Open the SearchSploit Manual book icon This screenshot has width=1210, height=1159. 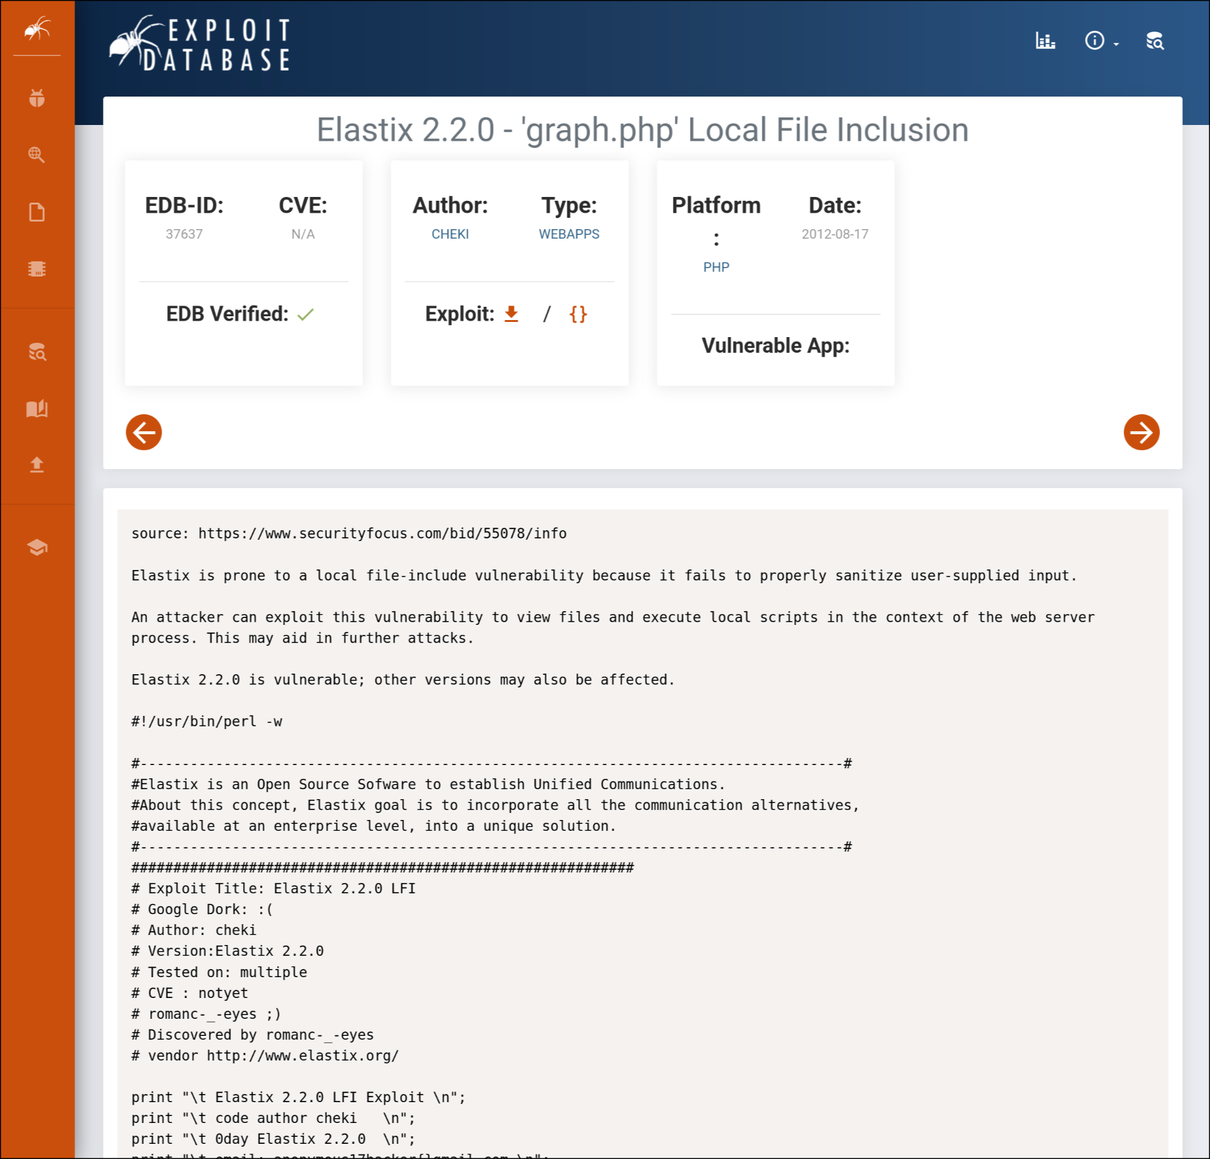tap(37, 408)
